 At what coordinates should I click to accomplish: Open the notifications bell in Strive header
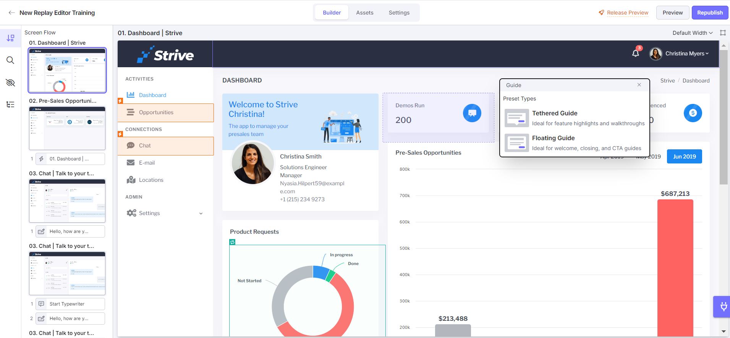636,53
